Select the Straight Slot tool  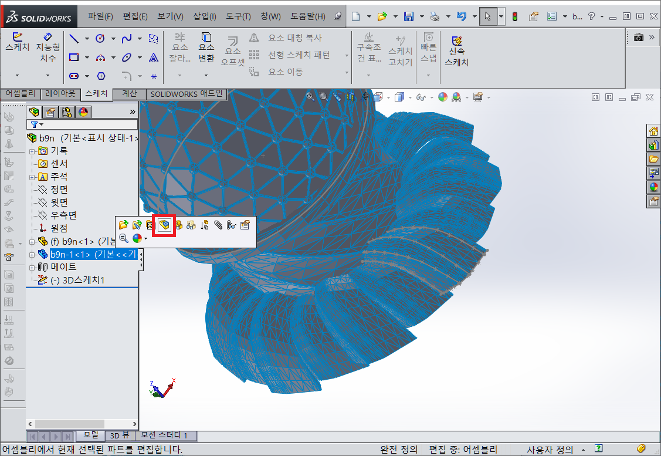74,76
